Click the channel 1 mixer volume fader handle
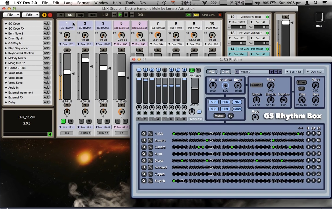332x209 pixels. point(67,72)
